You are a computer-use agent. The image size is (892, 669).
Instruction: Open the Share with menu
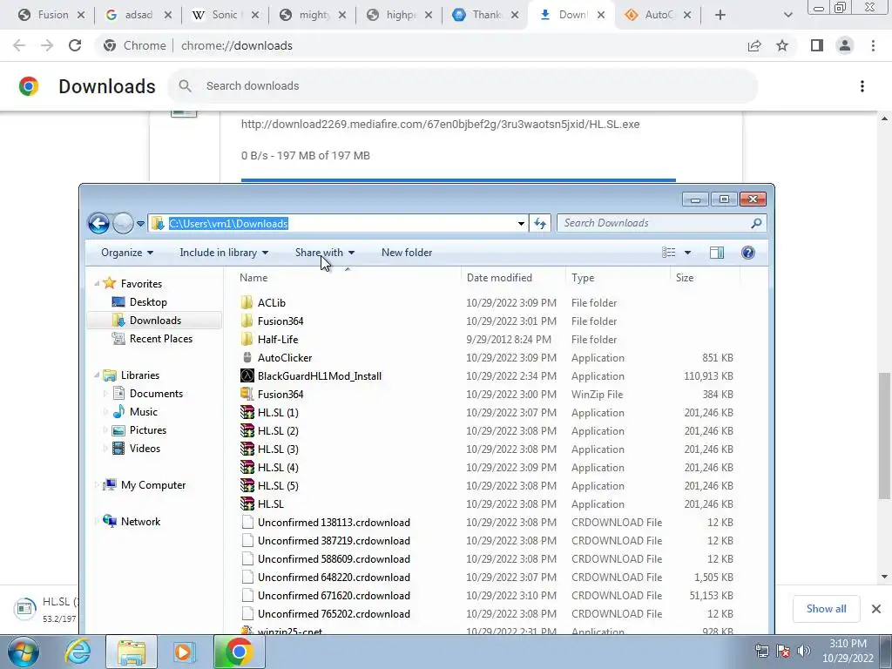[x=324, y=253]
